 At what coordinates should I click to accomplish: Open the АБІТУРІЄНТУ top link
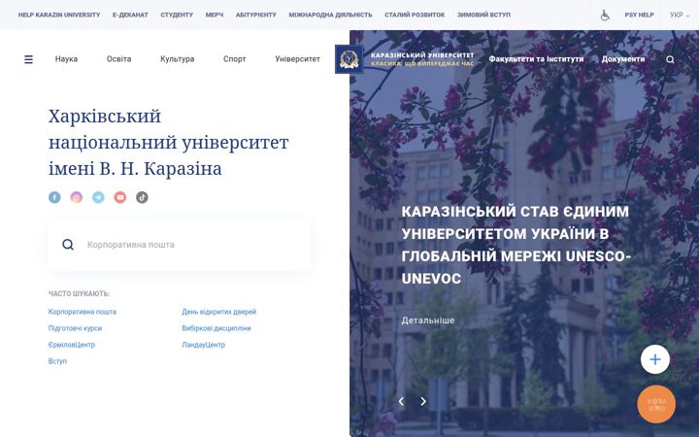pyautogui.click(x=256, y=15)
